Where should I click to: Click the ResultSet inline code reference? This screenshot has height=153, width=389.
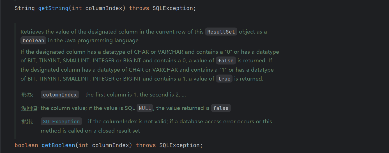221,32
